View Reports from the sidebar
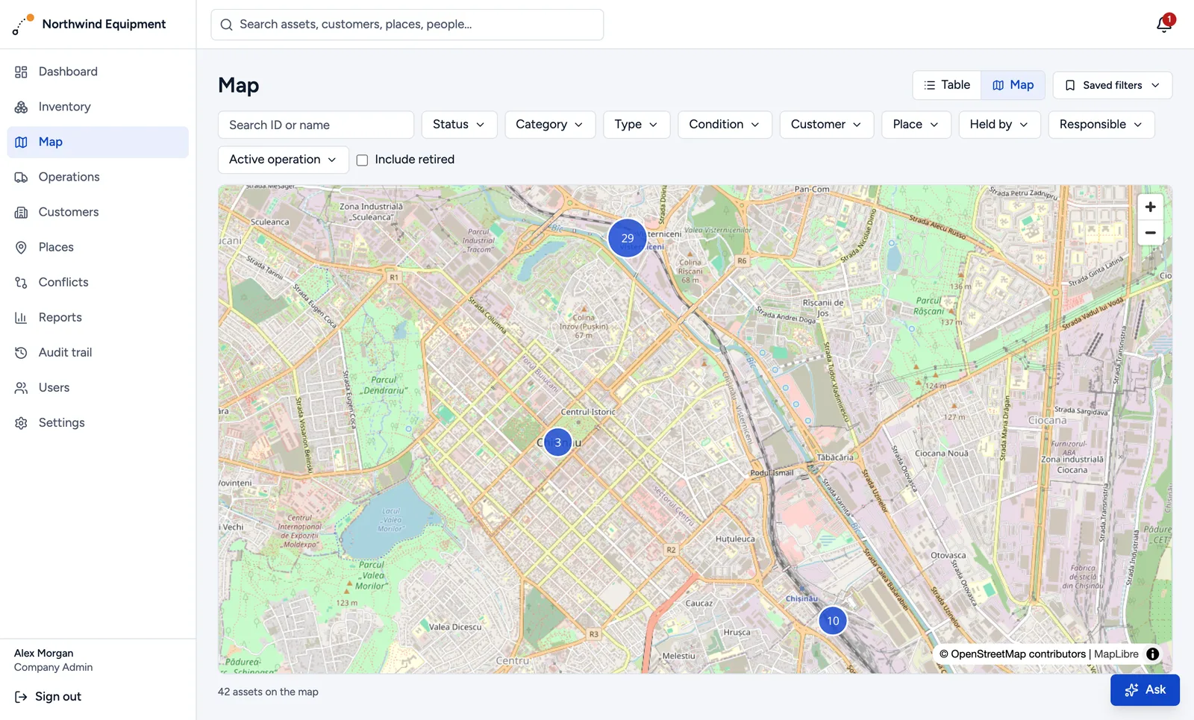Image resolution: width=1194 pixels, height=720 pixels. click(98, 317)
